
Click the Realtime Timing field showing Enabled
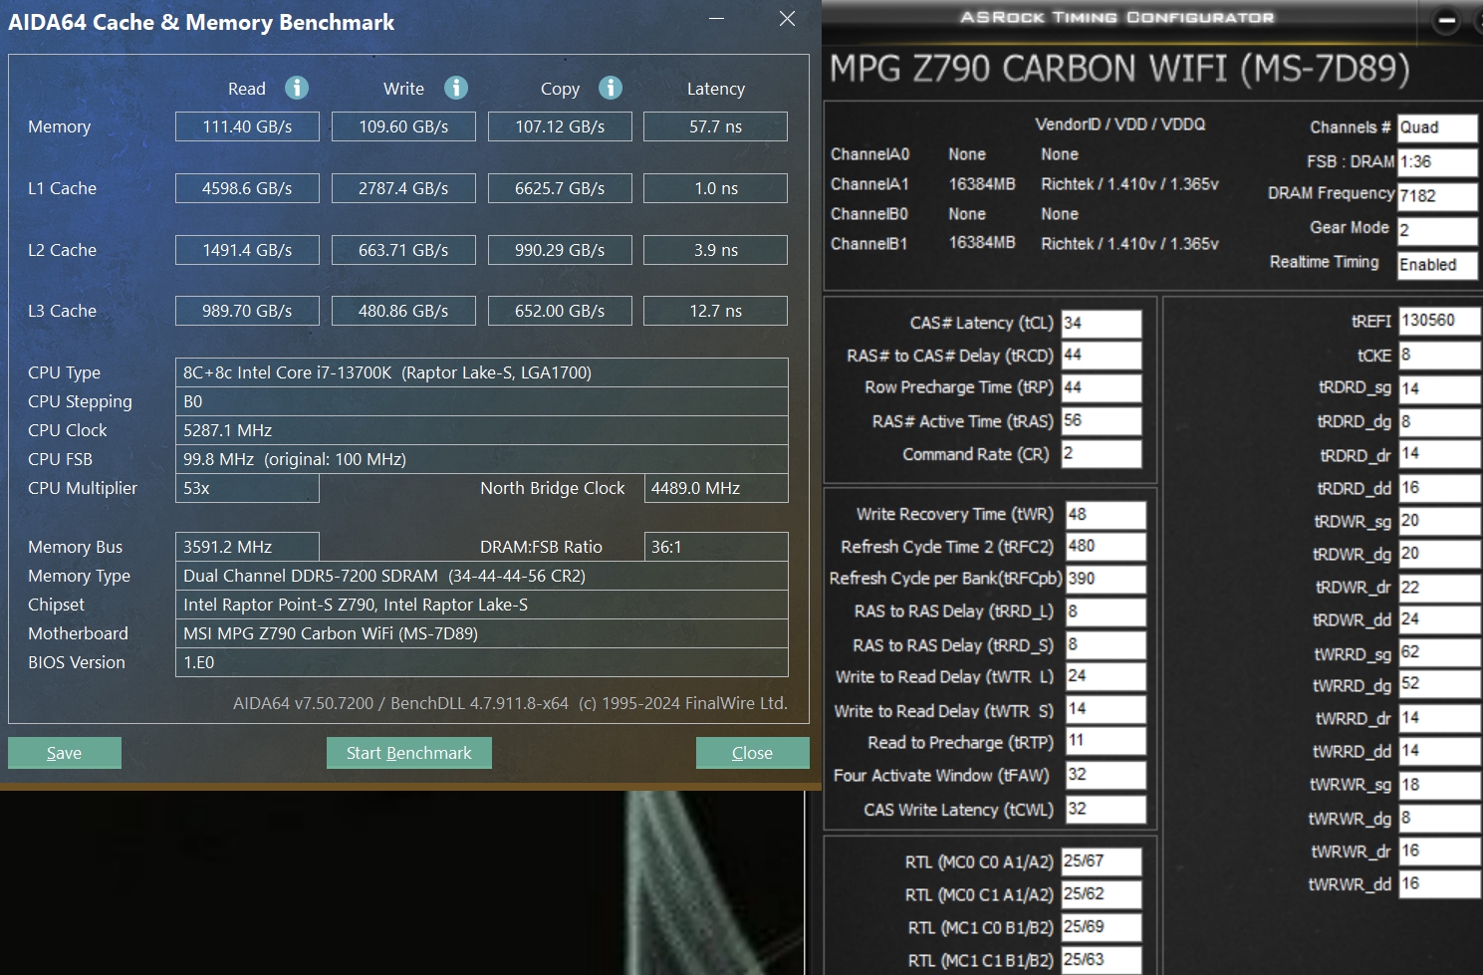coord(1437,265)
